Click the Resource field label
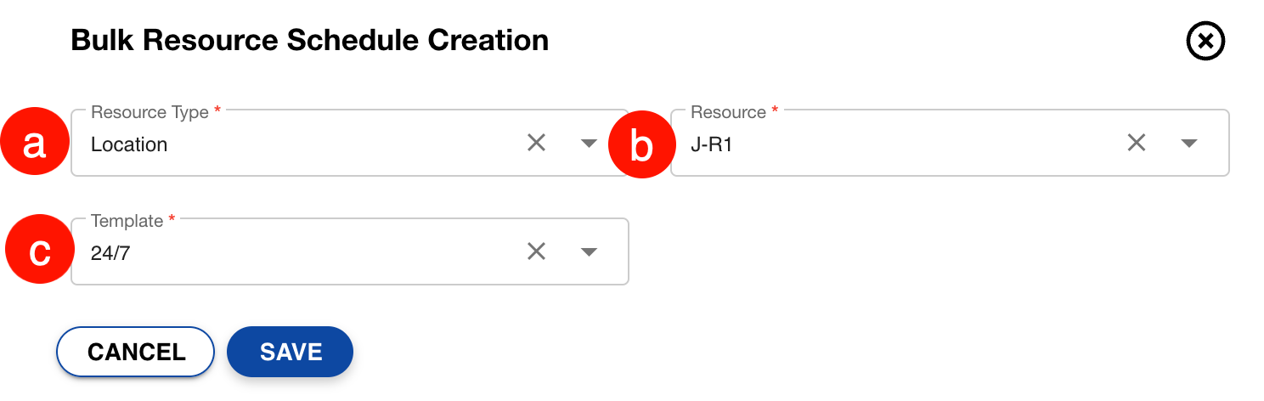This screenshot has height=401, width=1264. coord(728,112)
